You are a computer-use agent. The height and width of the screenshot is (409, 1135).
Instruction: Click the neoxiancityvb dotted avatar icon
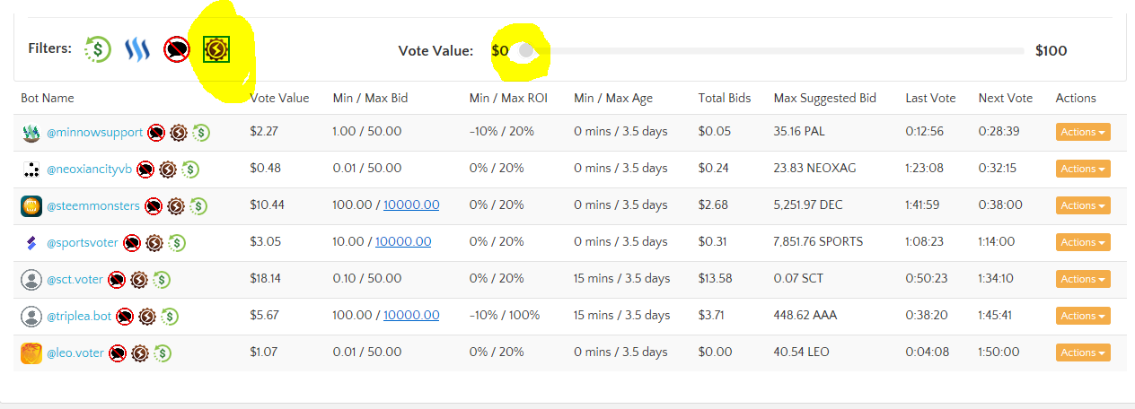pos(31,170)
